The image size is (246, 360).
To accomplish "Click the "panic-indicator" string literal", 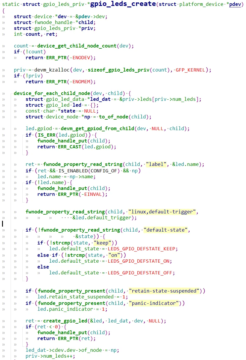I will point(153,303).
